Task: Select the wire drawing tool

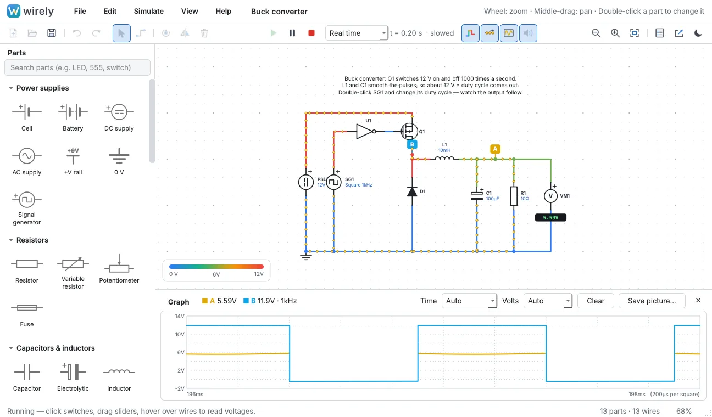Action: point(141,33)
